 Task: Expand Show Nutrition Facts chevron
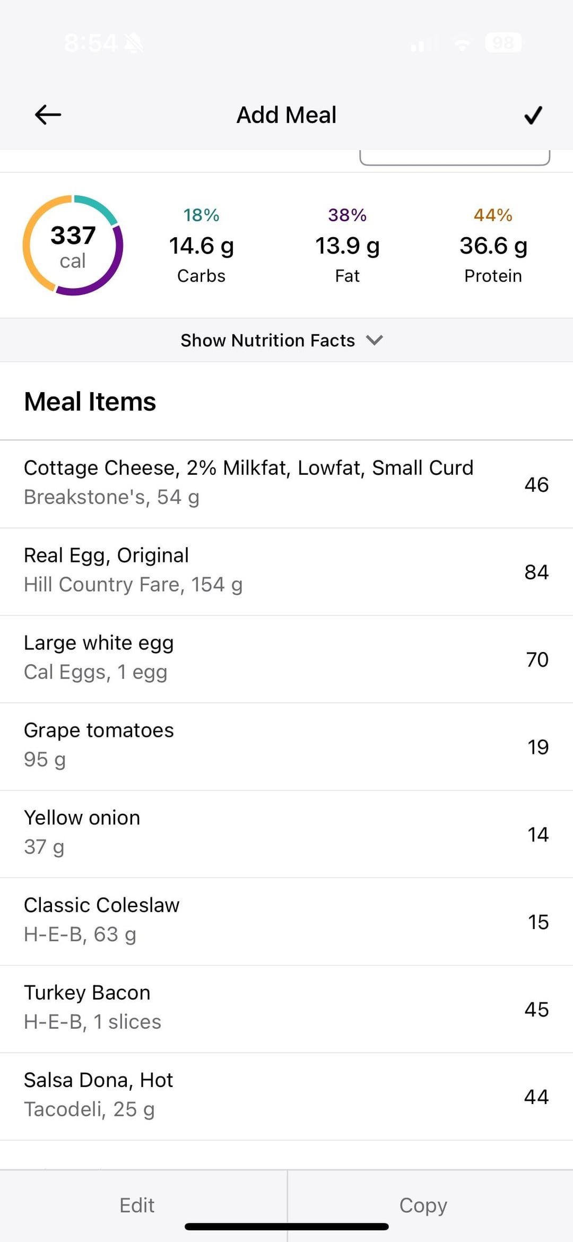coord(375,340)
